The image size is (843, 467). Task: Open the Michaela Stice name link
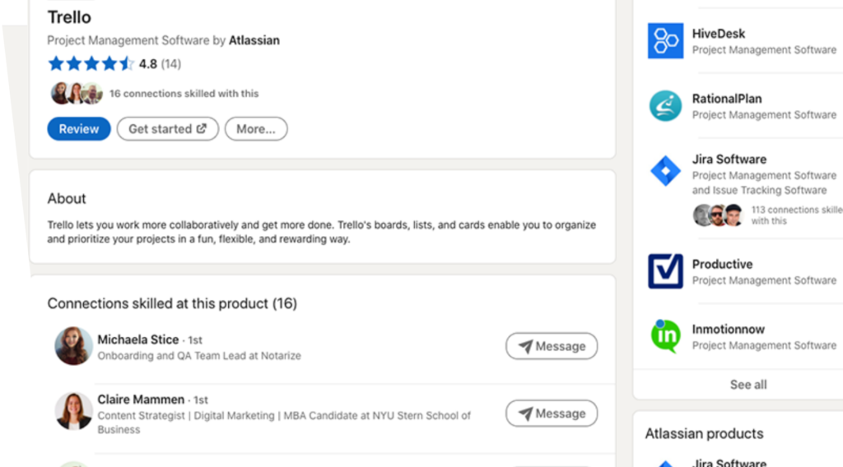tap(138, 340)
